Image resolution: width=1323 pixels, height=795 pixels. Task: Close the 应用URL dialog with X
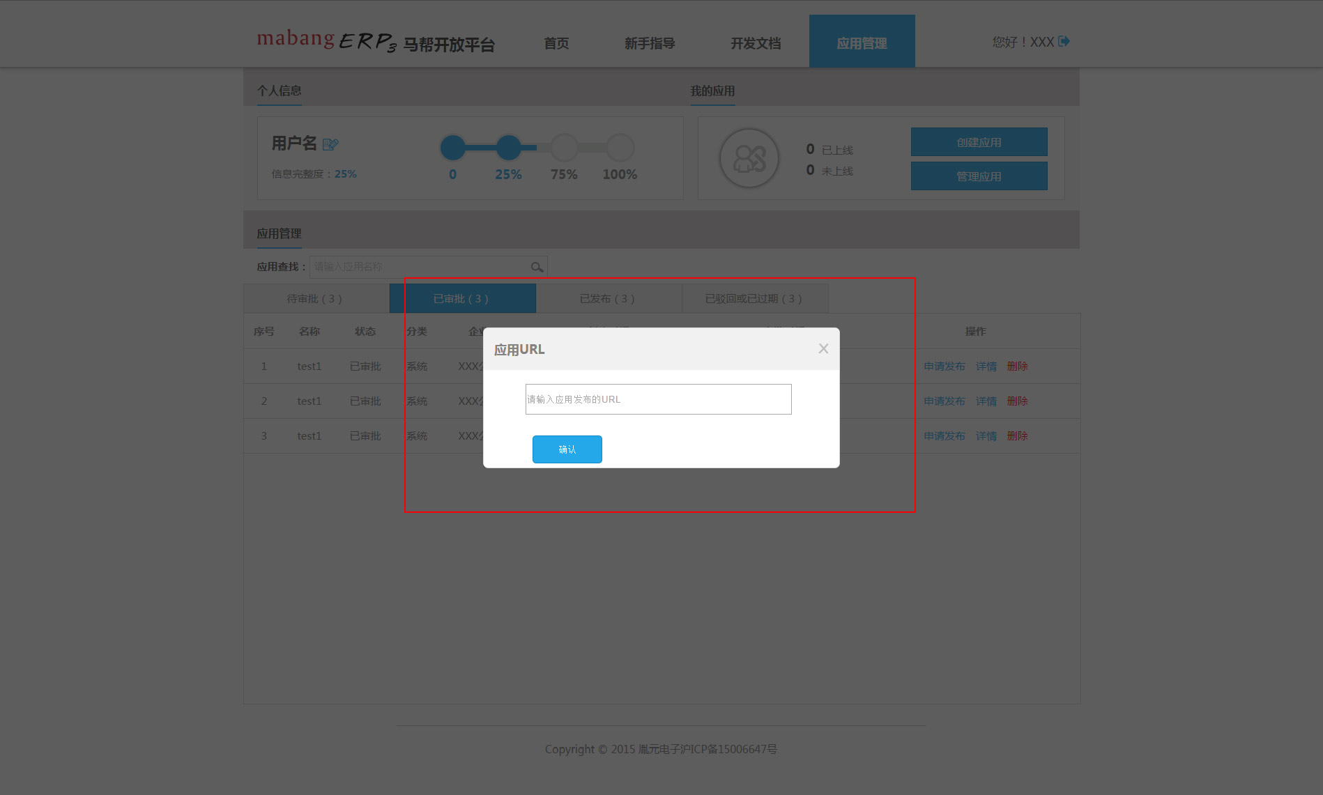823,348
